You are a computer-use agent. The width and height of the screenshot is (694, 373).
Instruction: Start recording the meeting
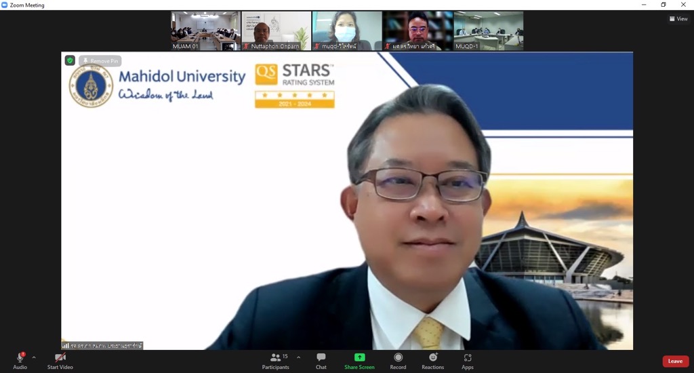pos(398,360)
